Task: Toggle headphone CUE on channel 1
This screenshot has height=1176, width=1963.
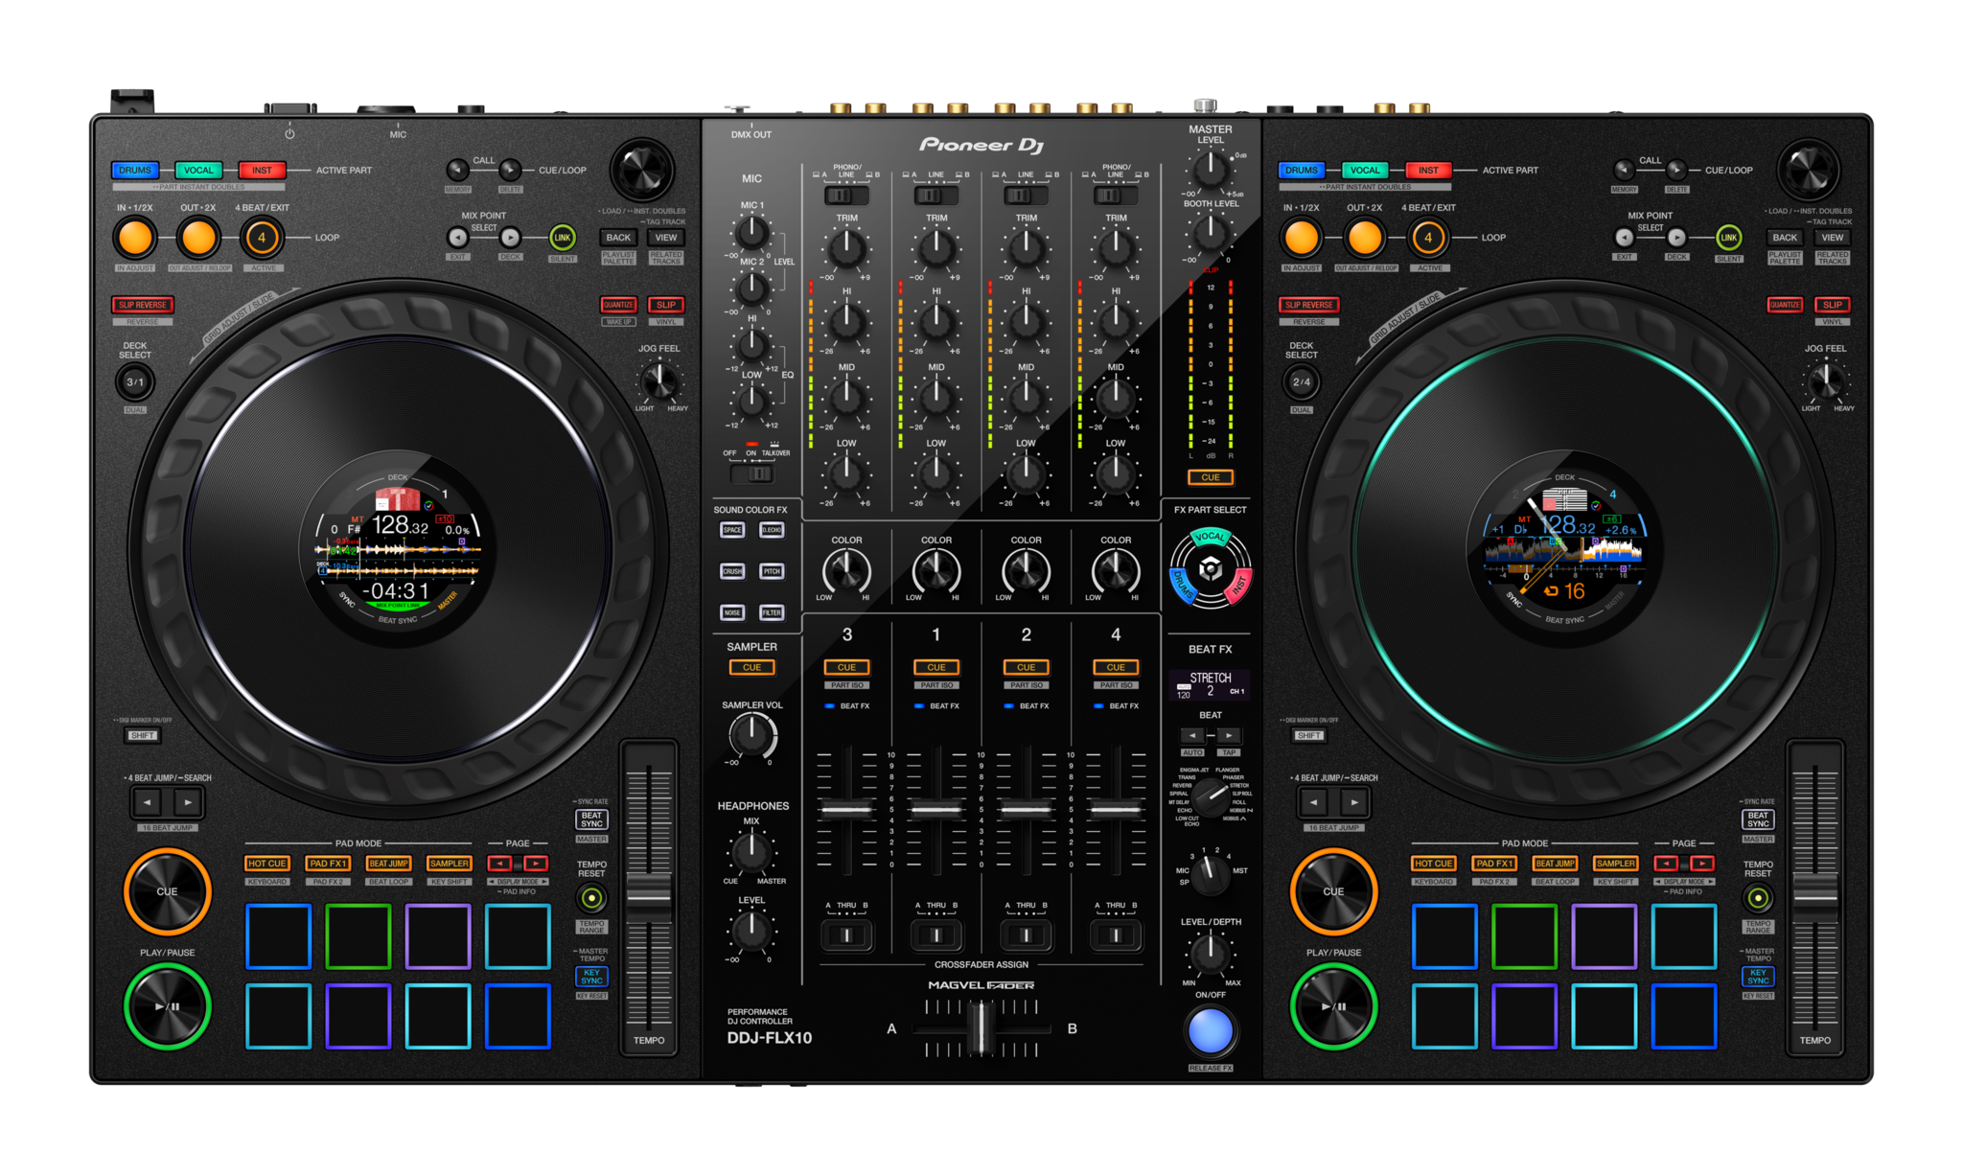Action: coord(935,667)
